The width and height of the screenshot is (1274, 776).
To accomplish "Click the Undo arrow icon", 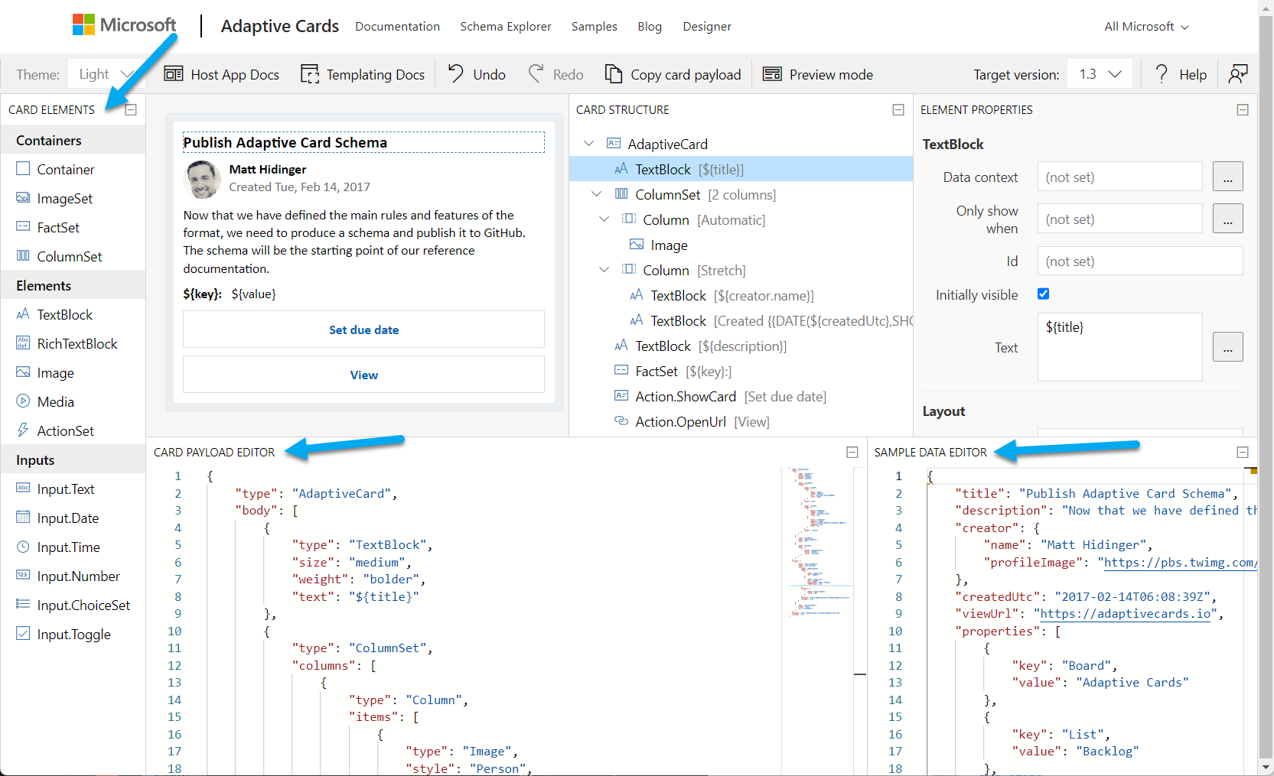I will (456, 74).
